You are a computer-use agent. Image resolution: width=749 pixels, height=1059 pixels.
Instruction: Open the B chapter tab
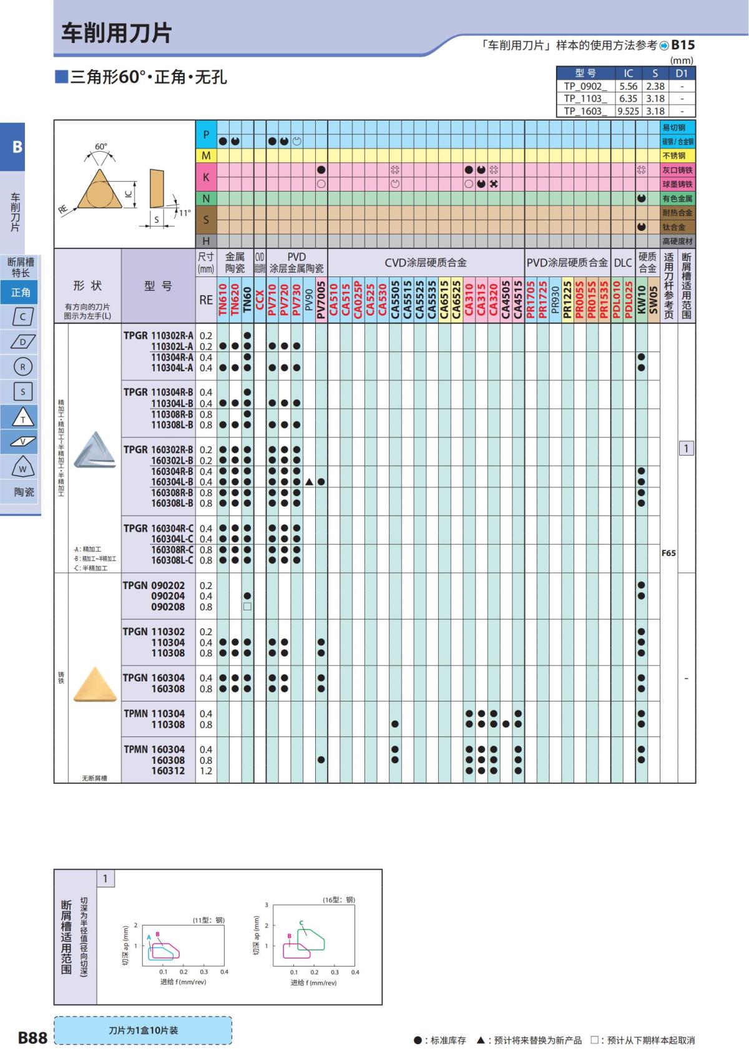coord(12,147)
